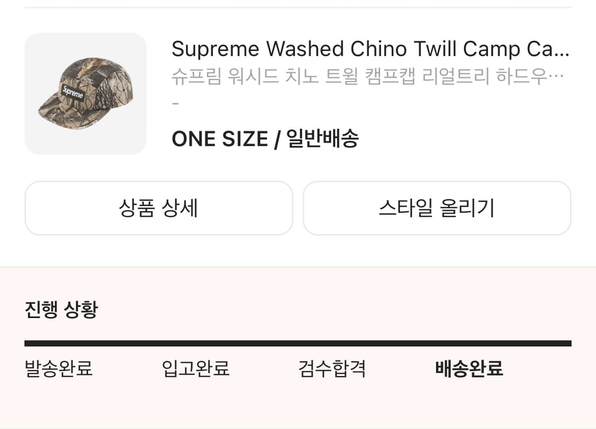The width and height of the screenshot is (596, 429).
Task: Select the bold 배송완료 delivery step
Action: click(469, 368)
